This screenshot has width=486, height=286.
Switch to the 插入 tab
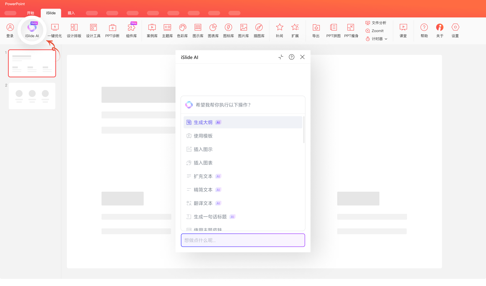coord(71,13)
